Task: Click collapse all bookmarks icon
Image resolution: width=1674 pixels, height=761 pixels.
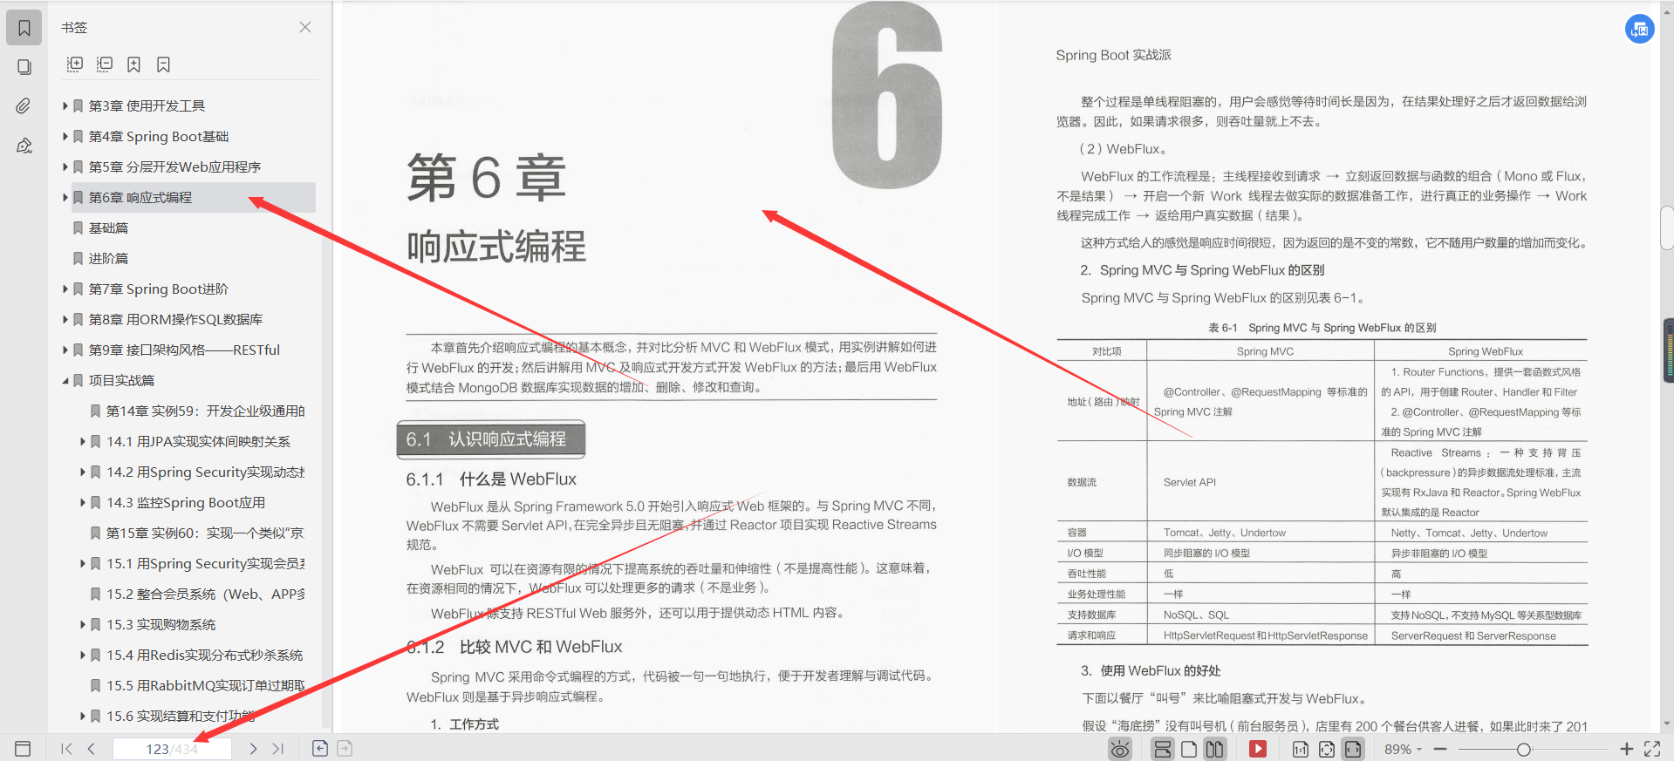Action: (x=105, y=65)
